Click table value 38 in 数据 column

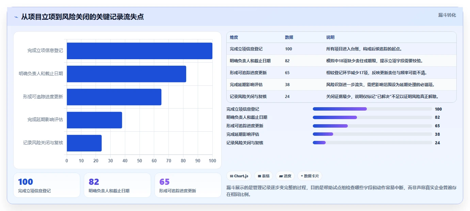(x=287, y=85)
